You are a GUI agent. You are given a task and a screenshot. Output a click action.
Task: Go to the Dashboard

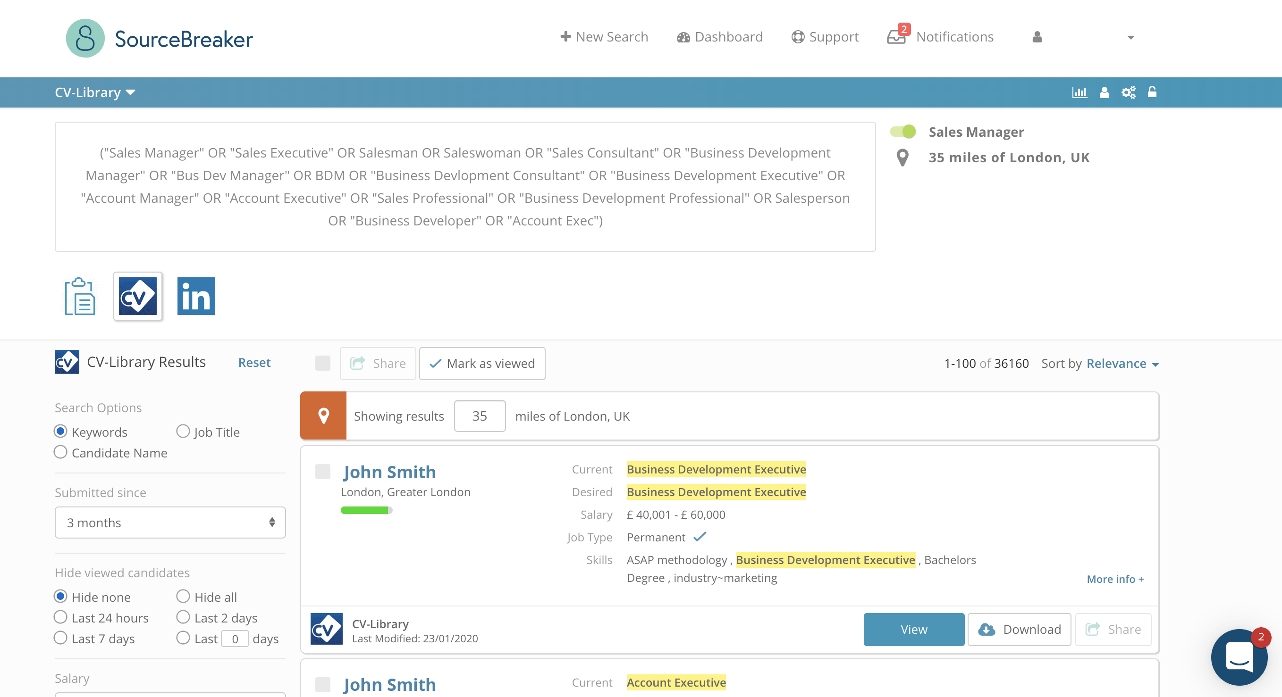pos(720,37)
